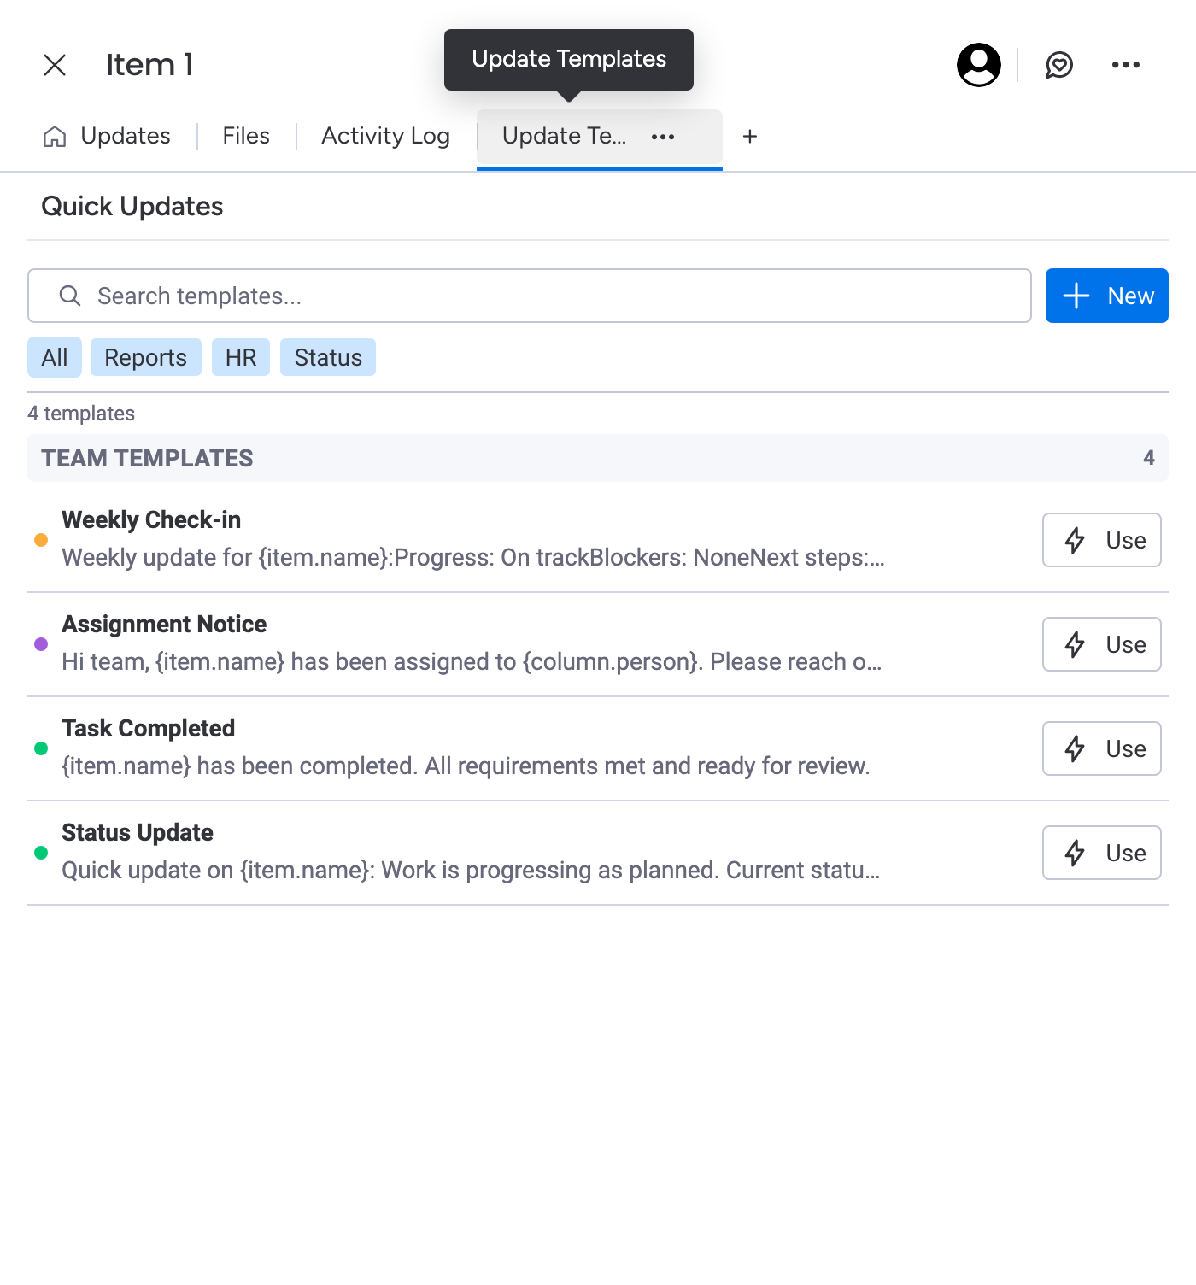Click the home icon beside Updates tab
This screenshot has width=1196, height=1285.
(x=54, y=136)
